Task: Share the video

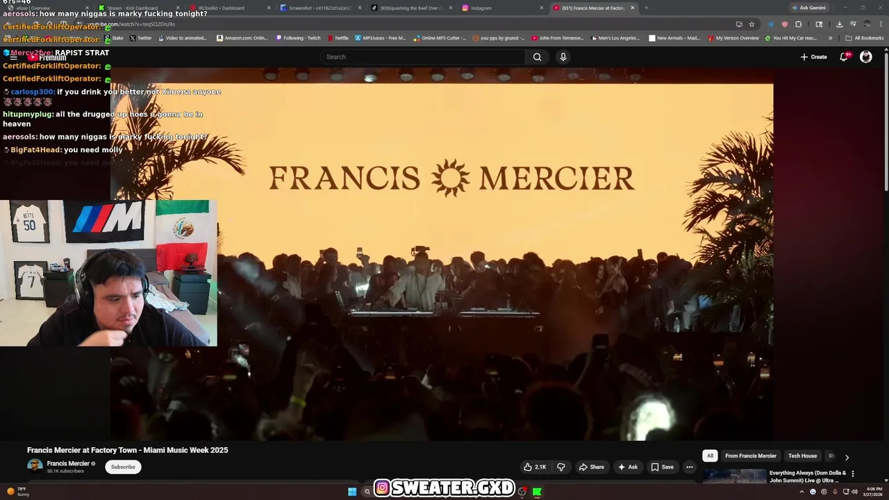Action: (592, 467)
